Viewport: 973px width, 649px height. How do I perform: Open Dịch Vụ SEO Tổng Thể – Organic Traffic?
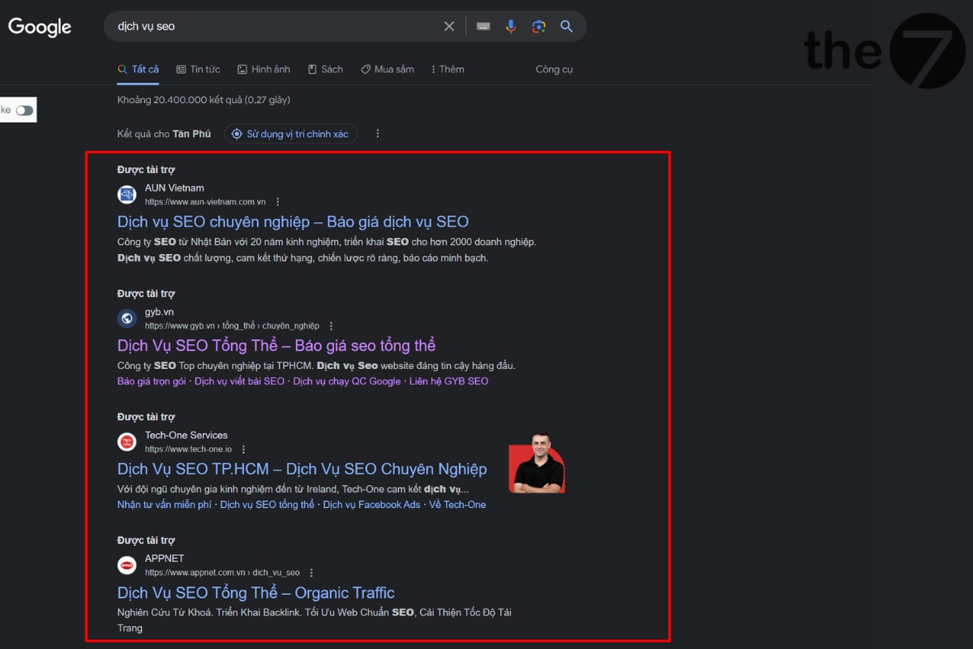(x=255, y=592)
